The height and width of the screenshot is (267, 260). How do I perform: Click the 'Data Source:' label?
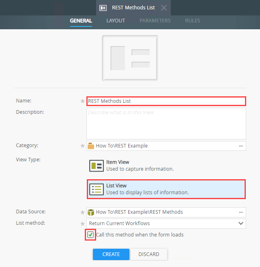(x=31, y=211)
